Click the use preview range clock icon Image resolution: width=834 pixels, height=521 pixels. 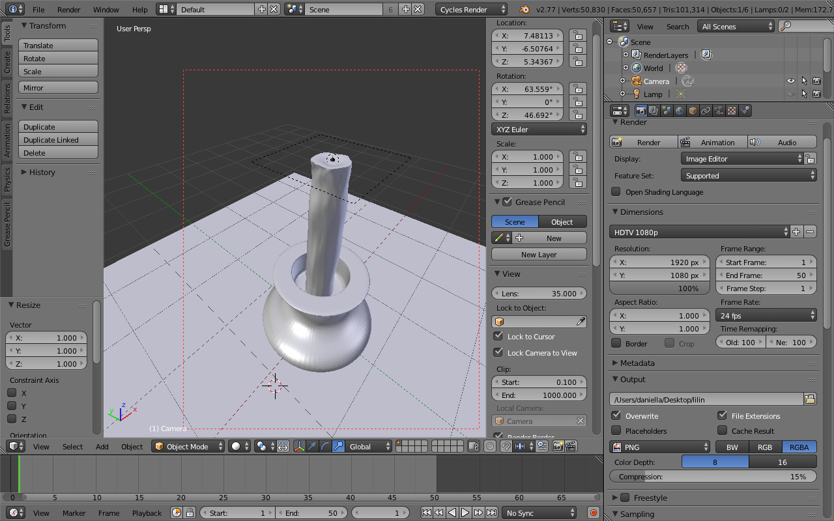177,513
